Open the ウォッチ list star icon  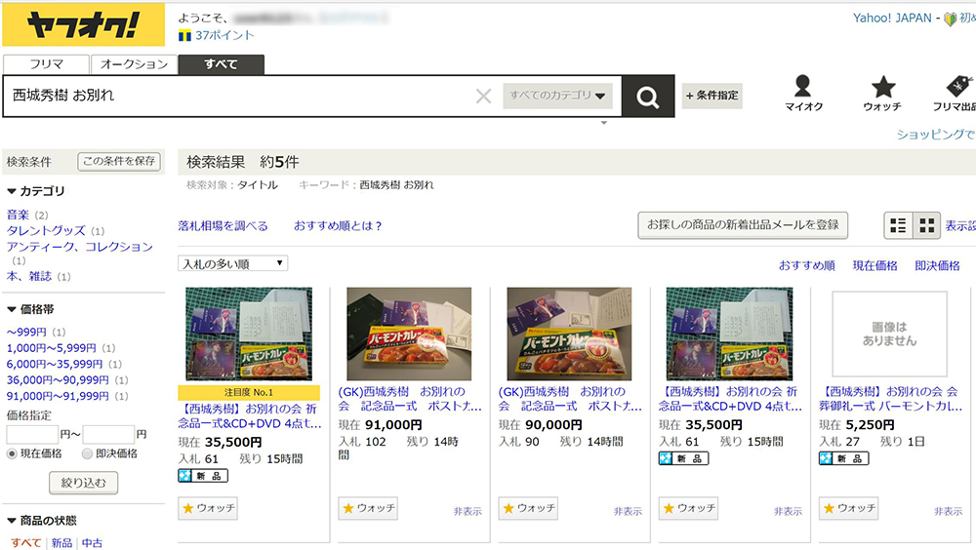point(882,87)
